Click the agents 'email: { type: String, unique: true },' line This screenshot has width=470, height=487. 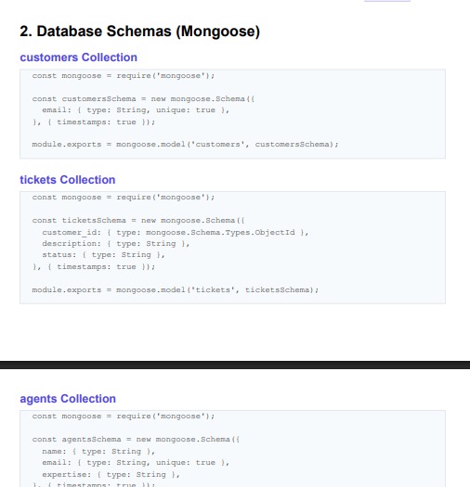[136, 463]
